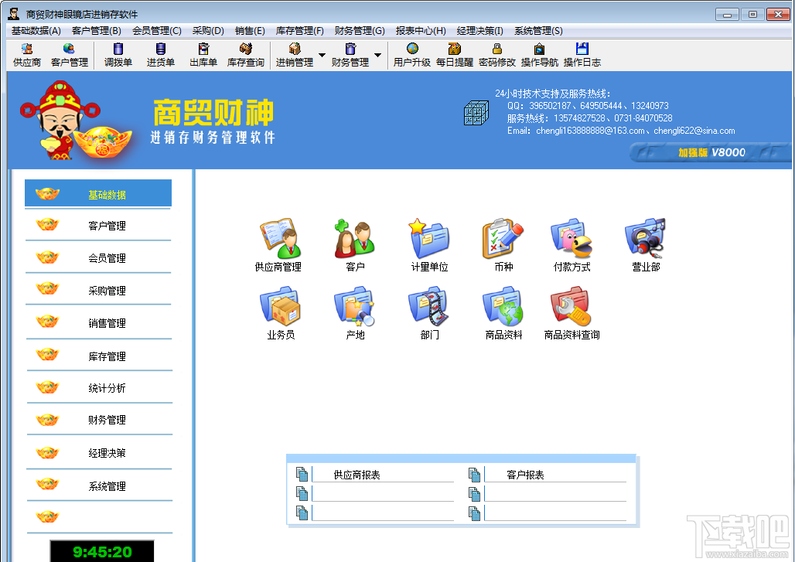Open the 供应商报表 report link
Viewport: 795px width, 562px height.
click(x=357, y=475)
